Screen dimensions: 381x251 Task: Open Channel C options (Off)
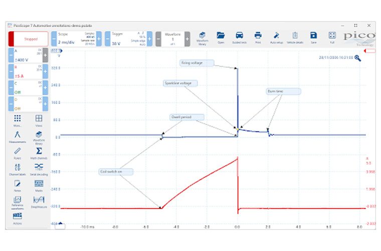(25, 88)
